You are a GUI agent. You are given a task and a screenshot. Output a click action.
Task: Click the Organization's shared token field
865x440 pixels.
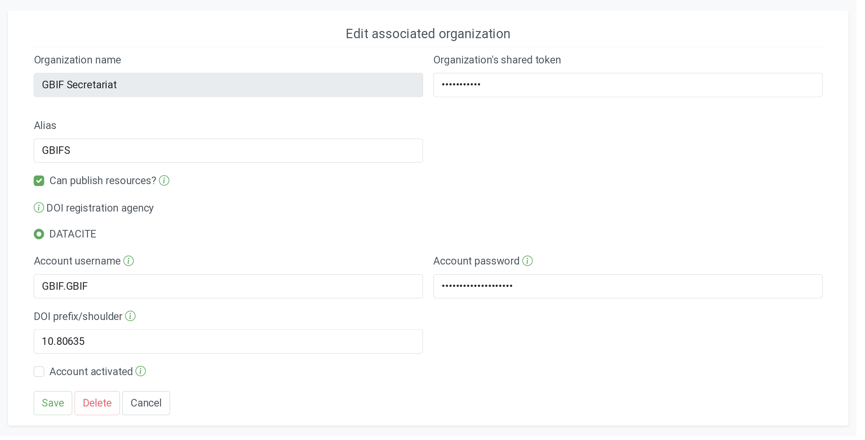(x=627, y=85)
